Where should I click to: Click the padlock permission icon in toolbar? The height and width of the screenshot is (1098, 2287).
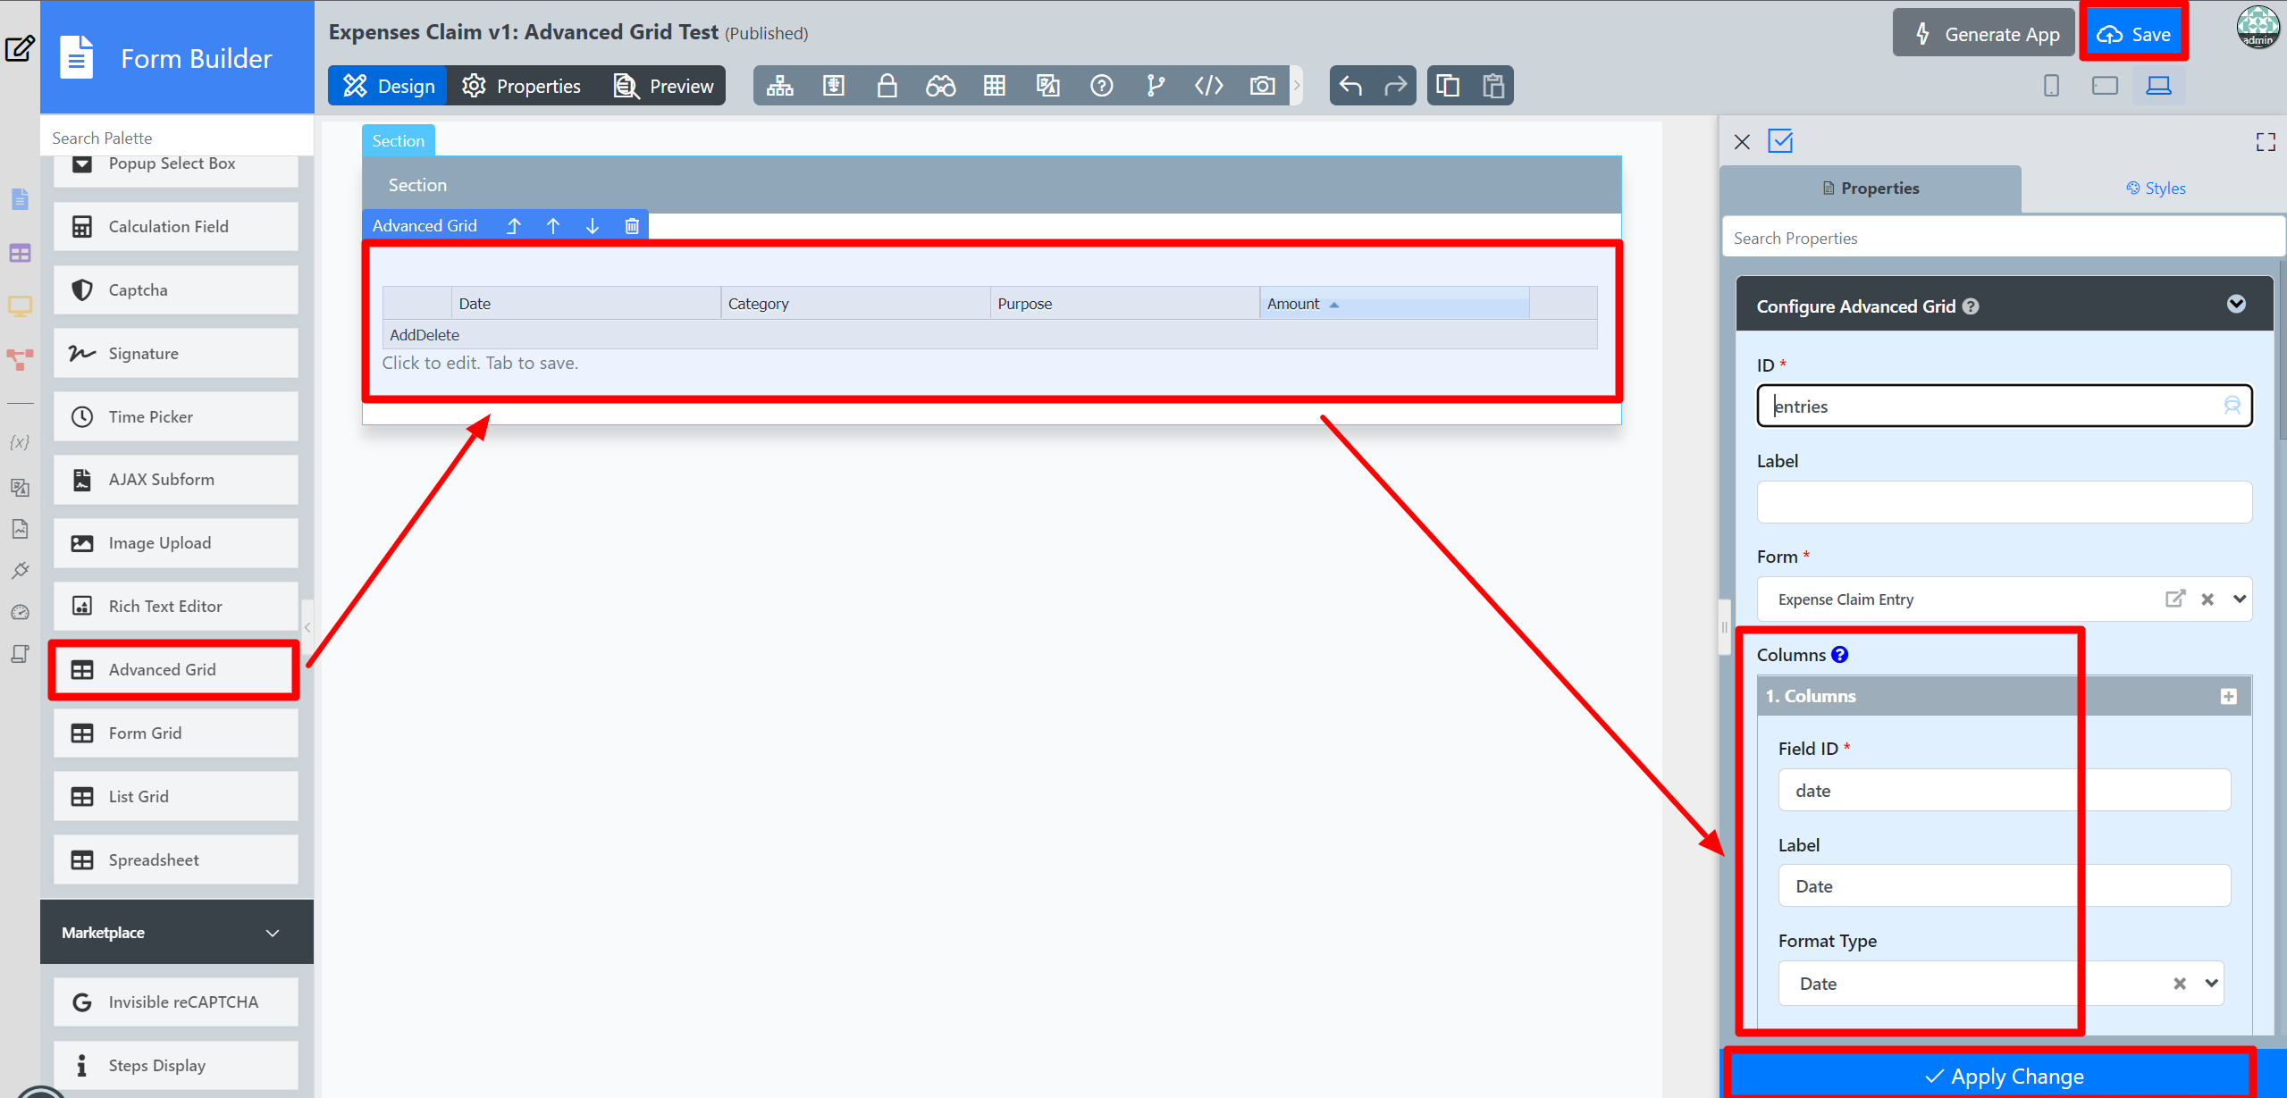(887, 86)
